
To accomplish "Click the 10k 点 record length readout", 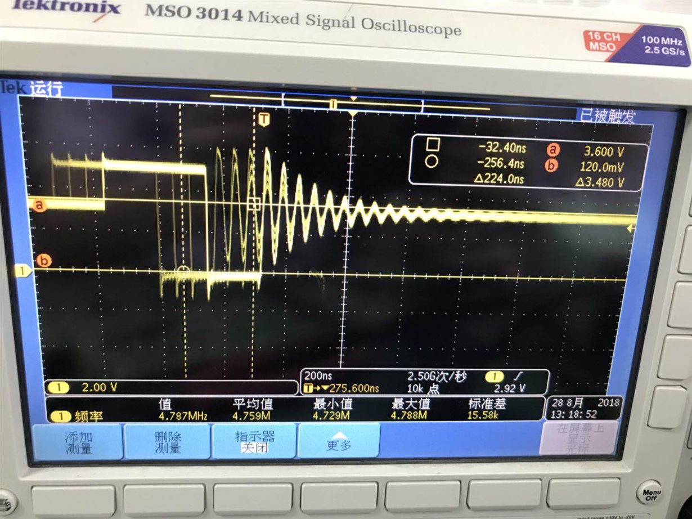I will [x=424, y=388].
